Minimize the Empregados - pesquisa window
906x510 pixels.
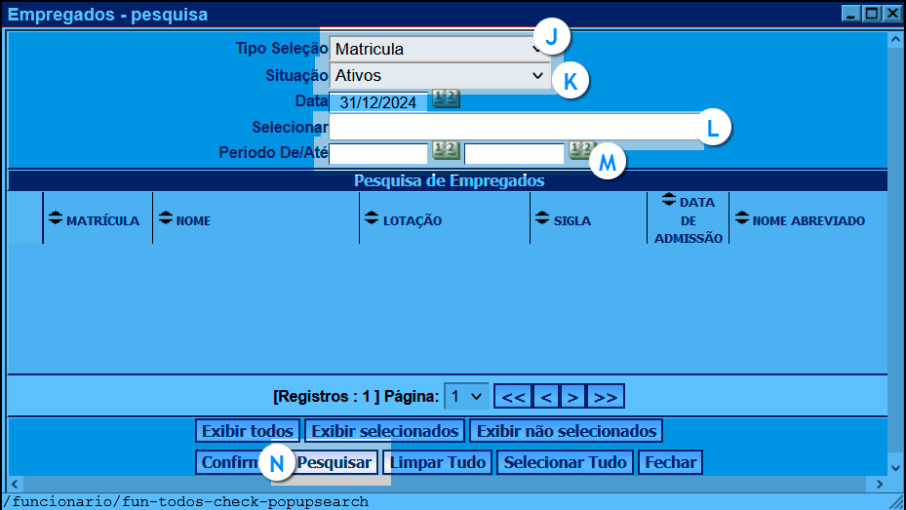(x=850, y=14)
